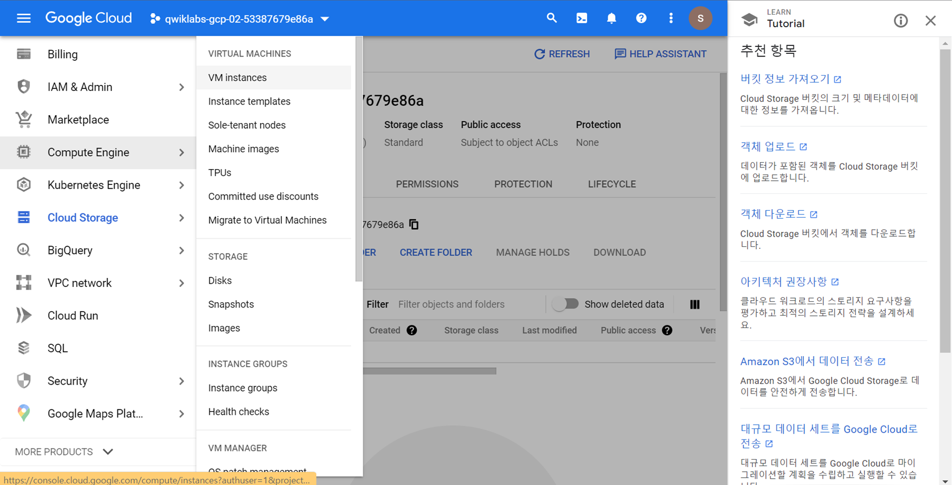Screen dimensions: 952x485
Task: Click the Billing icon in sidebar
Action: pos(24,54)
